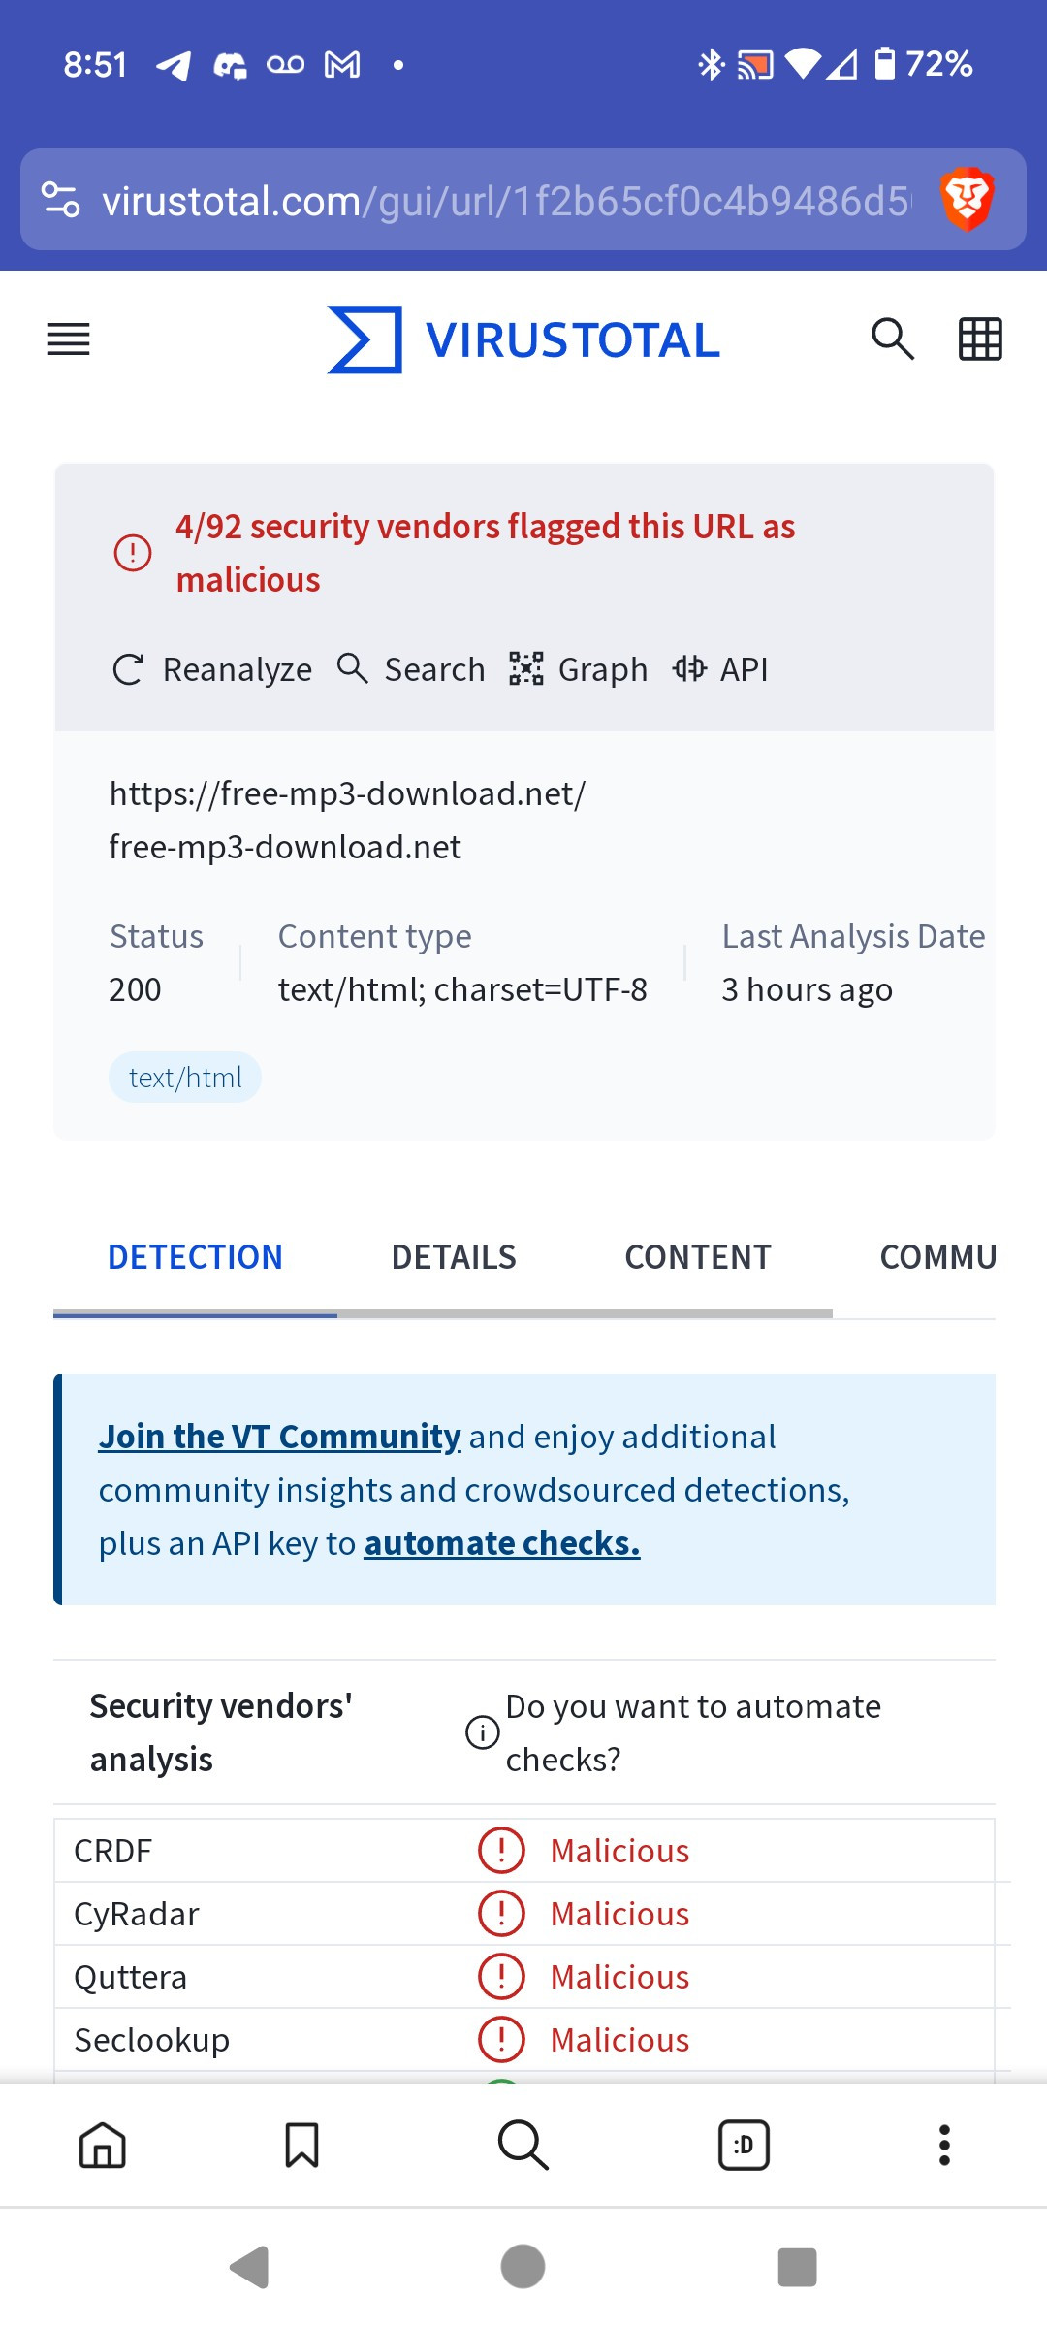Tap the address bar URL field

click(x=504, y=201)
